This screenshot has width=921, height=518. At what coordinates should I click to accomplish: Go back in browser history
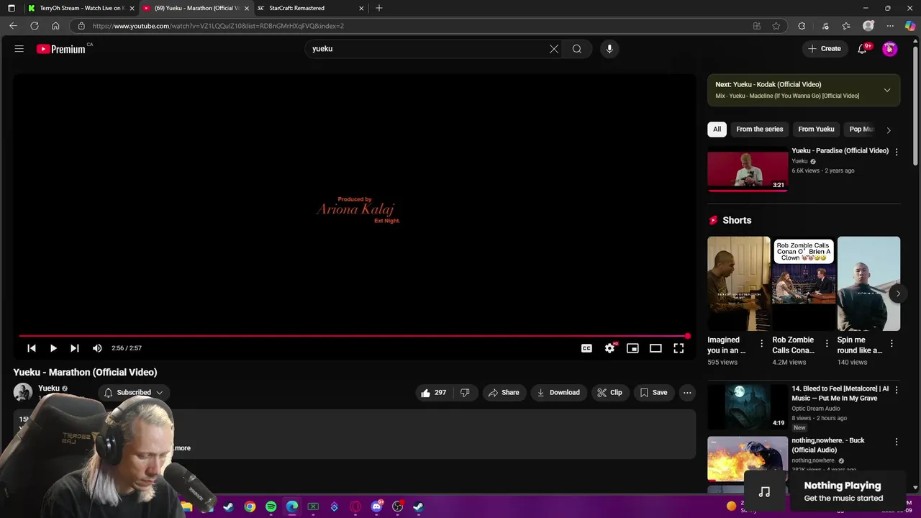point(13,26)
